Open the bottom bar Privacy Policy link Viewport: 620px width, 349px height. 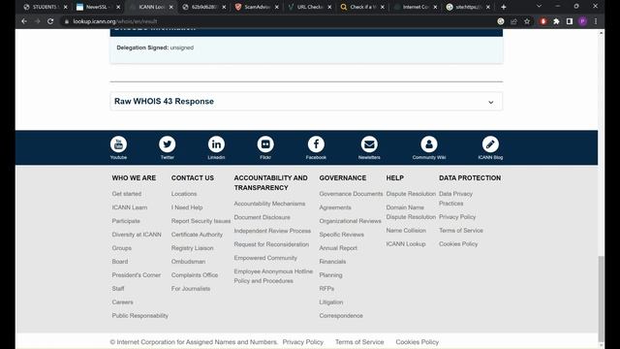303,342
